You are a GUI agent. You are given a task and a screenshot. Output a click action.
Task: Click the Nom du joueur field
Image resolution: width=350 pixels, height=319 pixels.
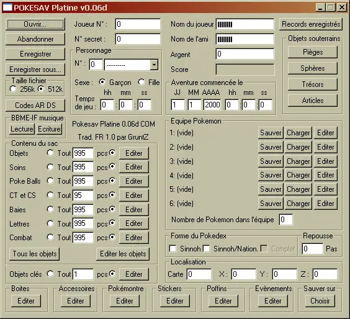click(x=245, y=24)
